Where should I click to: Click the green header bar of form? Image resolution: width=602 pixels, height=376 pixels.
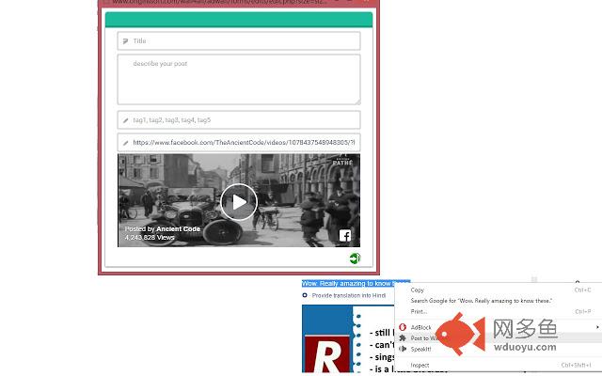coord(238,20)
